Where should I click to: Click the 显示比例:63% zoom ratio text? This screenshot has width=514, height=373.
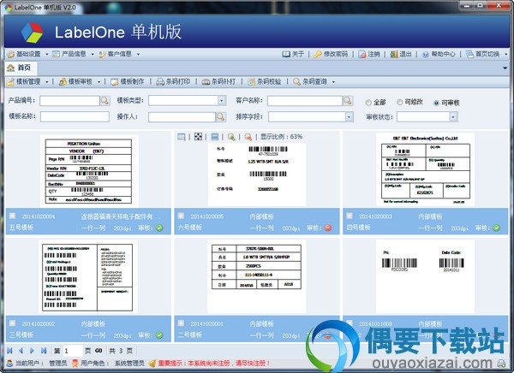pyautogui.click(x=281, y=137)
